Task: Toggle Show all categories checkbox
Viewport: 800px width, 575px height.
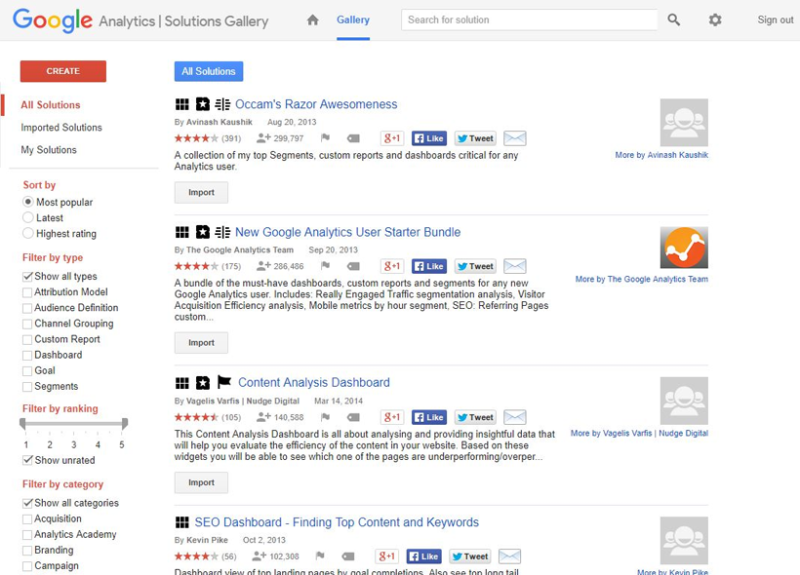Action: coord(27,503)
